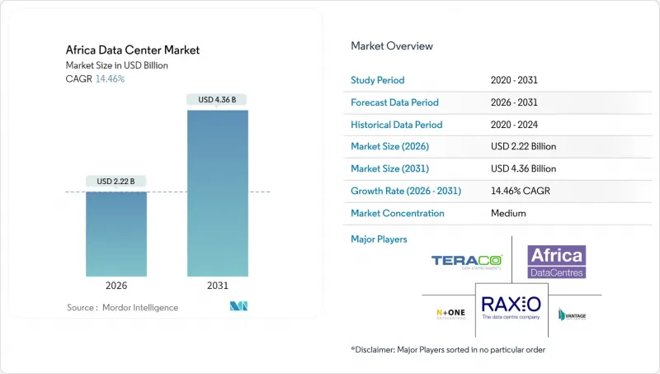Viewport: 660px width, 374px height.
Task: Select the taller 2031 market size bar
Action: pyautogui.click(x=217, y=192)
